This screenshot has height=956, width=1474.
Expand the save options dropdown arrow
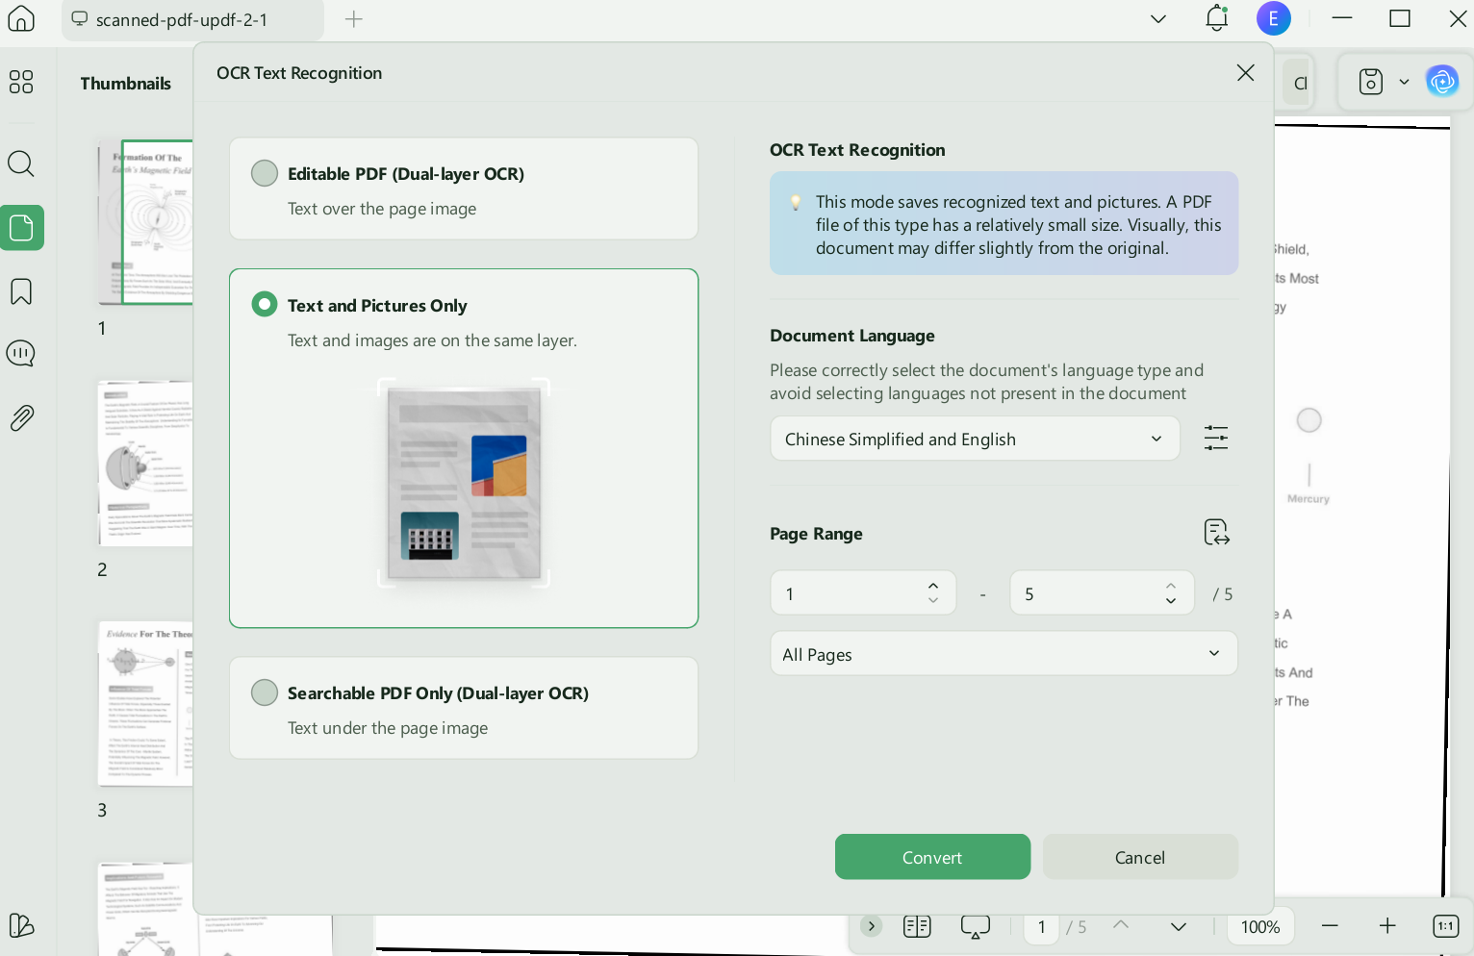pos(1404,82)
